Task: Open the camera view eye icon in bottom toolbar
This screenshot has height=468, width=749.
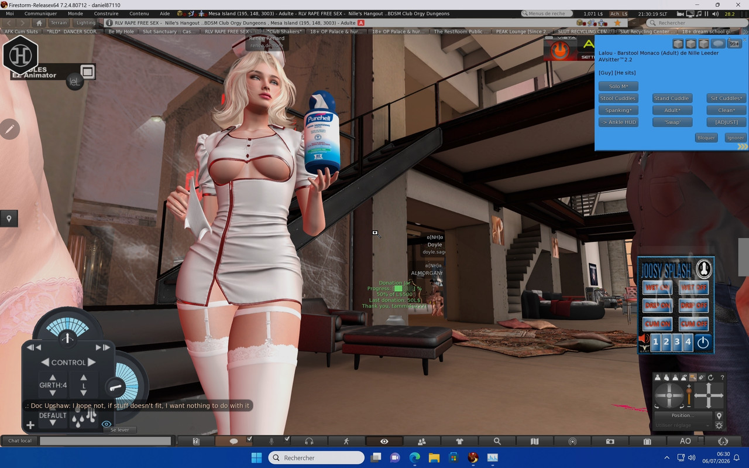Action: [384, 441]
